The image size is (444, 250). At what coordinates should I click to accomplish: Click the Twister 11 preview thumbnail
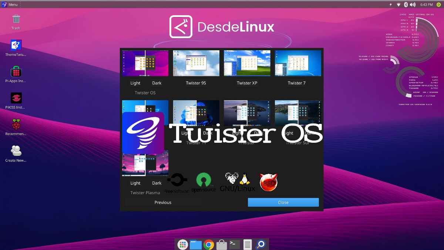point(196,113)
